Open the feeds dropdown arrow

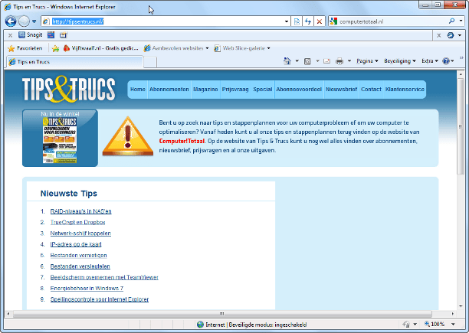318,61
